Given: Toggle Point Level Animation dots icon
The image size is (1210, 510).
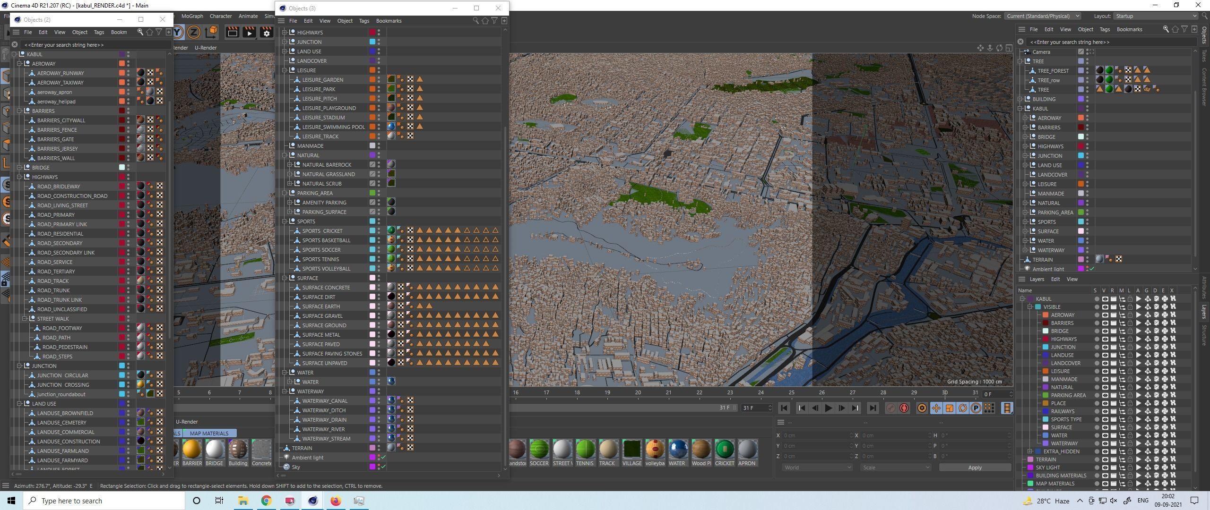Looking at the screenshot, I should 989,408.
